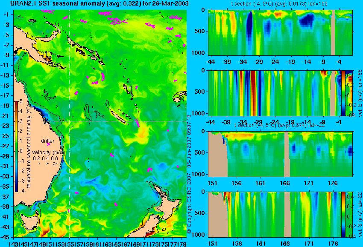Click the 't section ... lat=-22' panel title
Viewport: 363px width, 247px height.
click(x=279, y=125)
